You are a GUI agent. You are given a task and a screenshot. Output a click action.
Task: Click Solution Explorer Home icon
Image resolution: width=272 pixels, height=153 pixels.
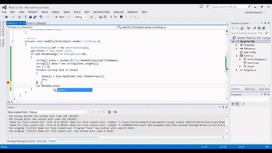click(242, 28)
